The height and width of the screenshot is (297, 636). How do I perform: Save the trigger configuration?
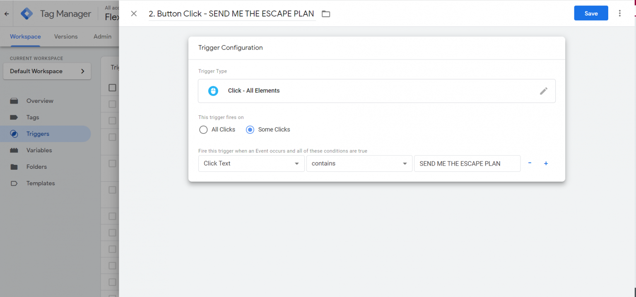(591, 13)
